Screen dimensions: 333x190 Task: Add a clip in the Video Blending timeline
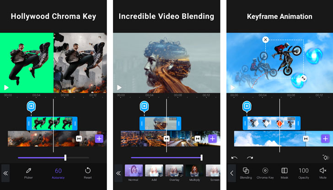(x=212, y=139)
